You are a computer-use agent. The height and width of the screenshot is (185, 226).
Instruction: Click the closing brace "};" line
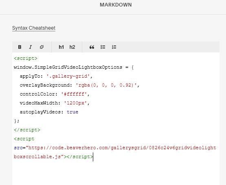point(17,121)
